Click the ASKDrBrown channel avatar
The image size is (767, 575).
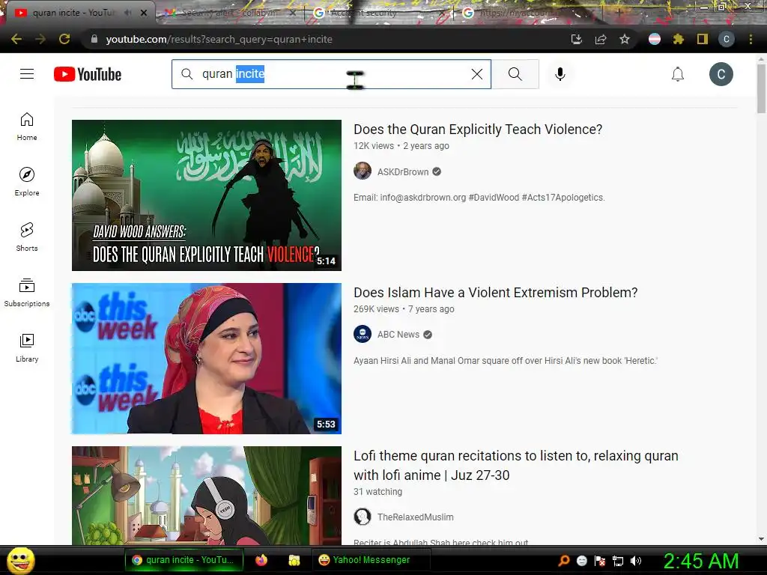point(363,171)
